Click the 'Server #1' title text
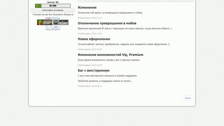The height and width of the screenshot is (126, 224). (x=53, y=2)
